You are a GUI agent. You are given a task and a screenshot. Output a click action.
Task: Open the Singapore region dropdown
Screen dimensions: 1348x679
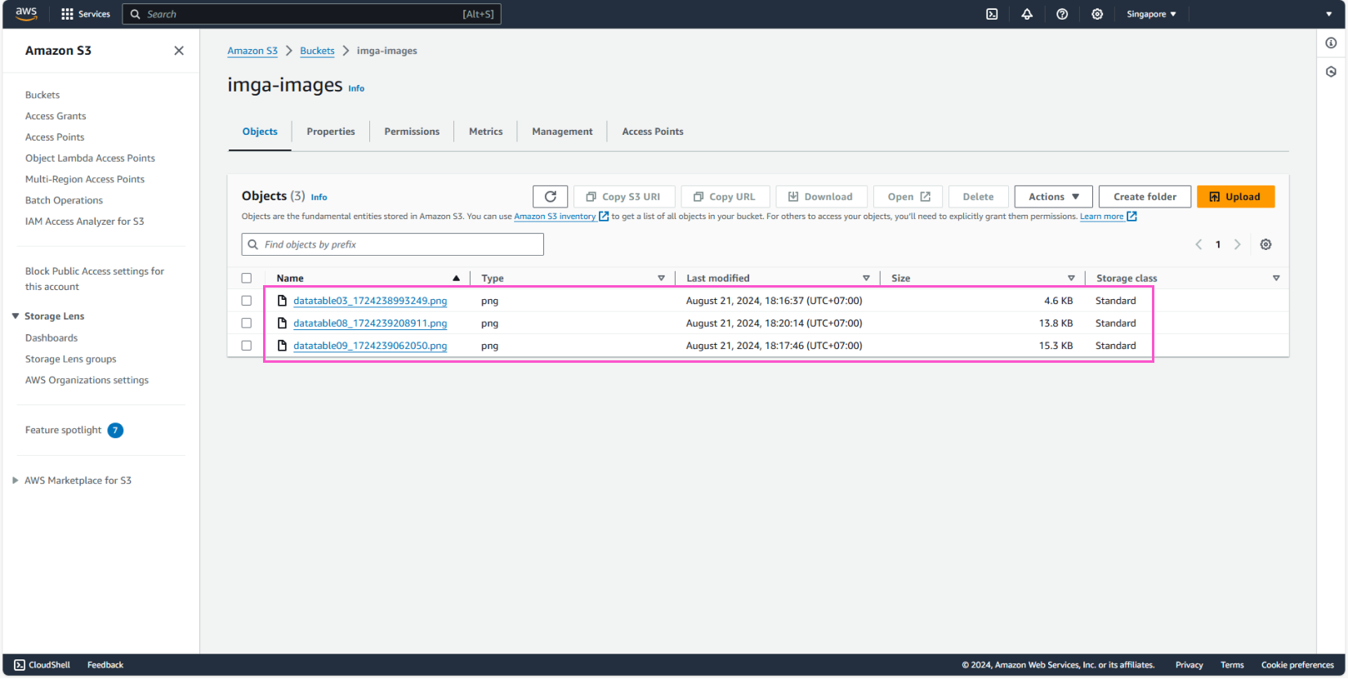1151,14
